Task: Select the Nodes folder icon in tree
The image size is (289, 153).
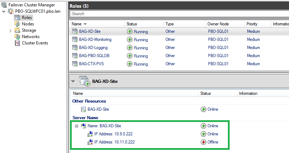Action: [x=17, y=24]
